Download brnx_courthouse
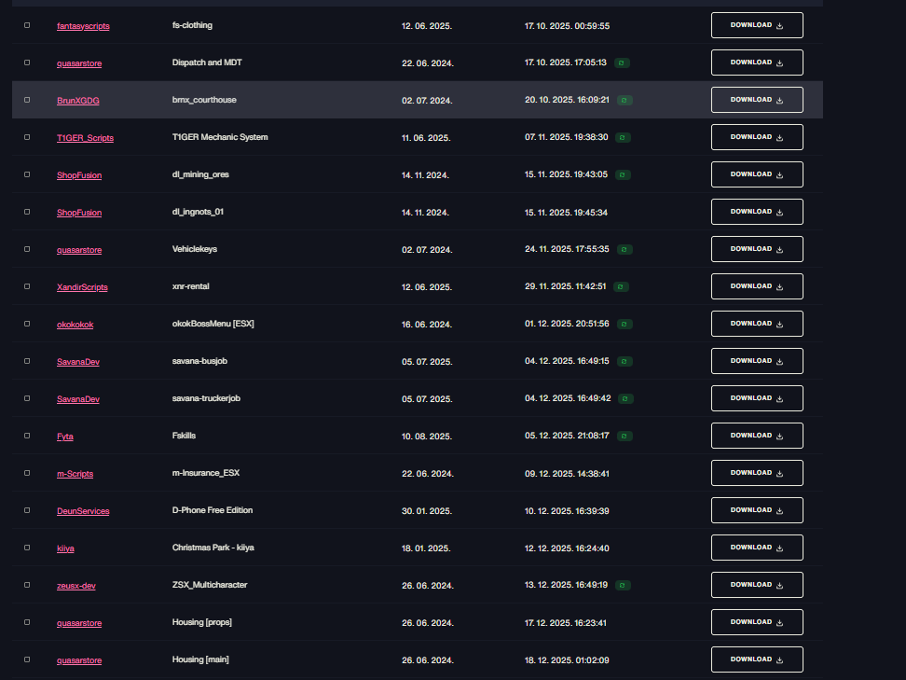Screen dimensions: 906x680 coord(757,100)
